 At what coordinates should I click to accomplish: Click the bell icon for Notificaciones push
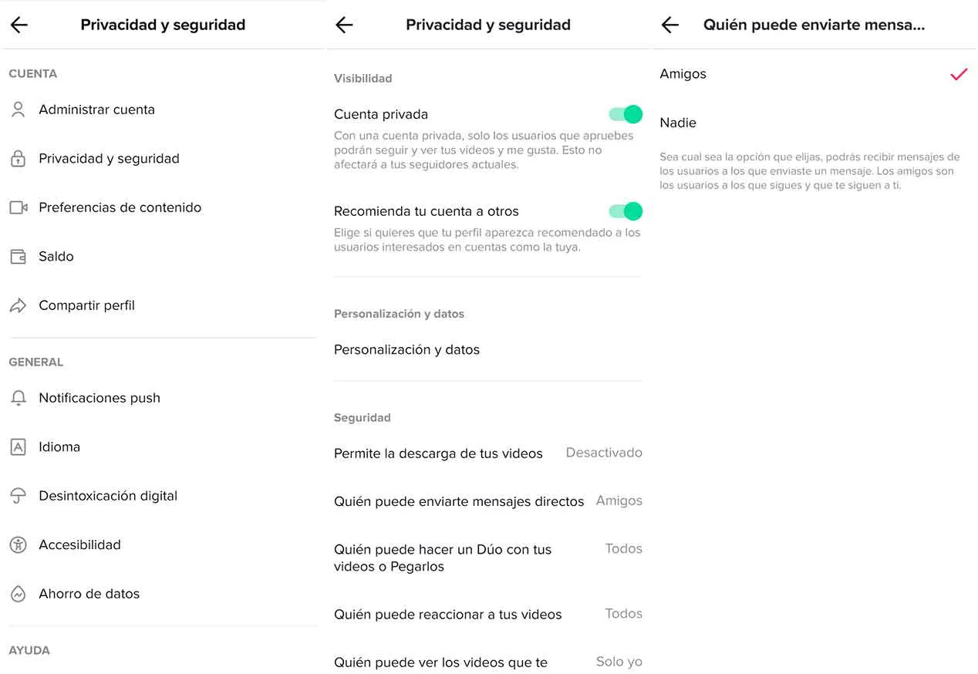(x=18, y=398)
